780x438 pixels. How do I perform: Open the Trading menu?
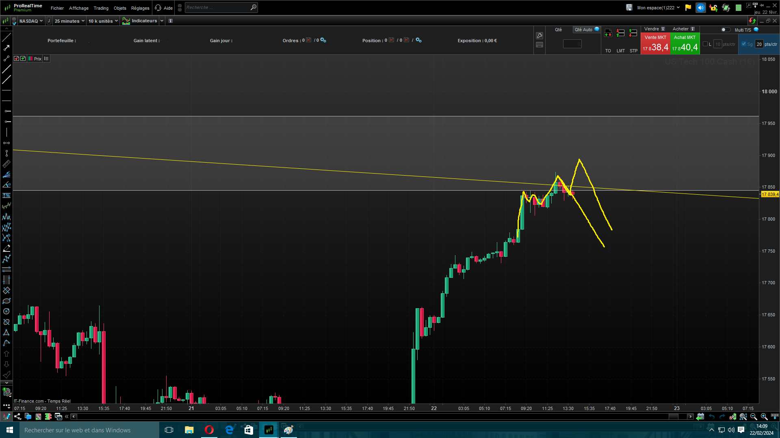(101, 8)
